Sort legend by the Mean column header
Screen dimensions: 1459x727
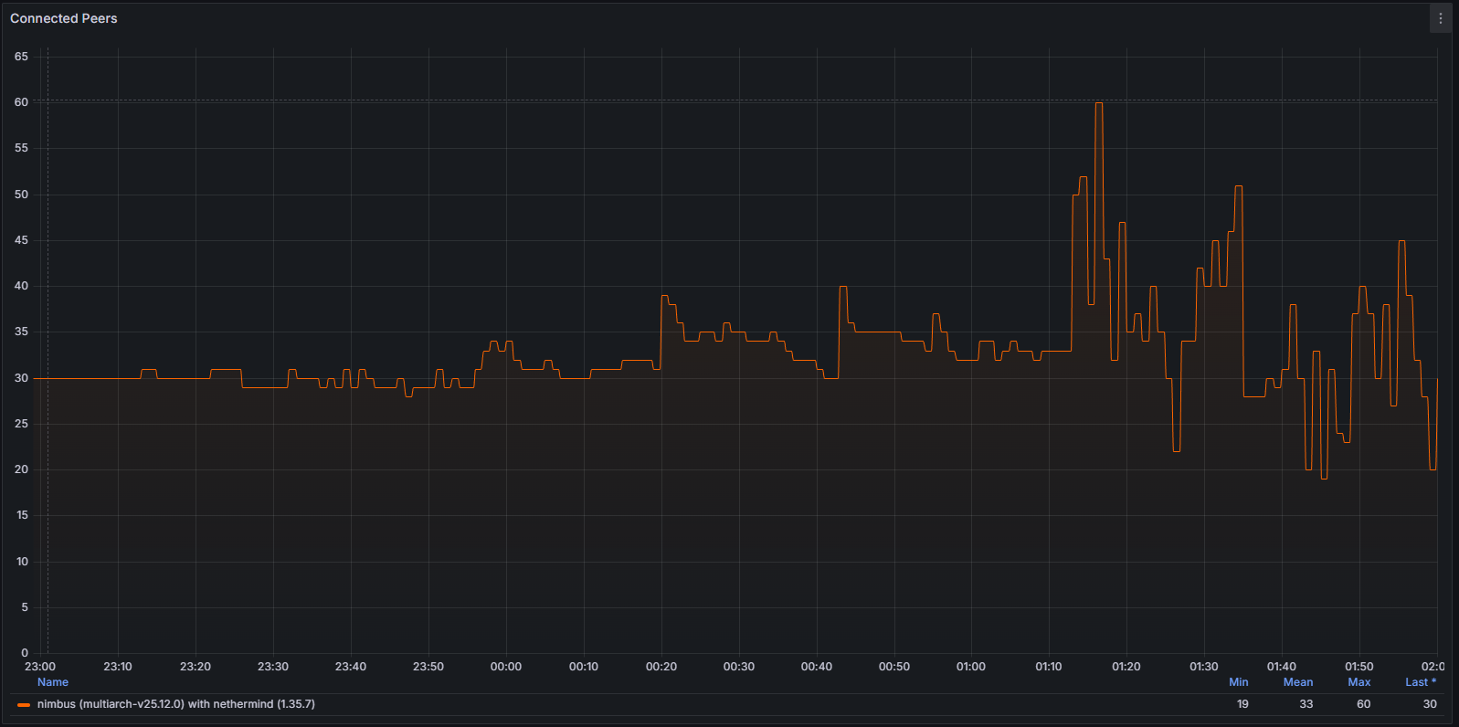[x=1297, y=682]
